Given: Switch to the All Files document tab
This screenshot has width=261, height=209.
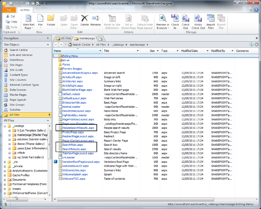Looking at the screenshot, I should click(x=64, y=38).
